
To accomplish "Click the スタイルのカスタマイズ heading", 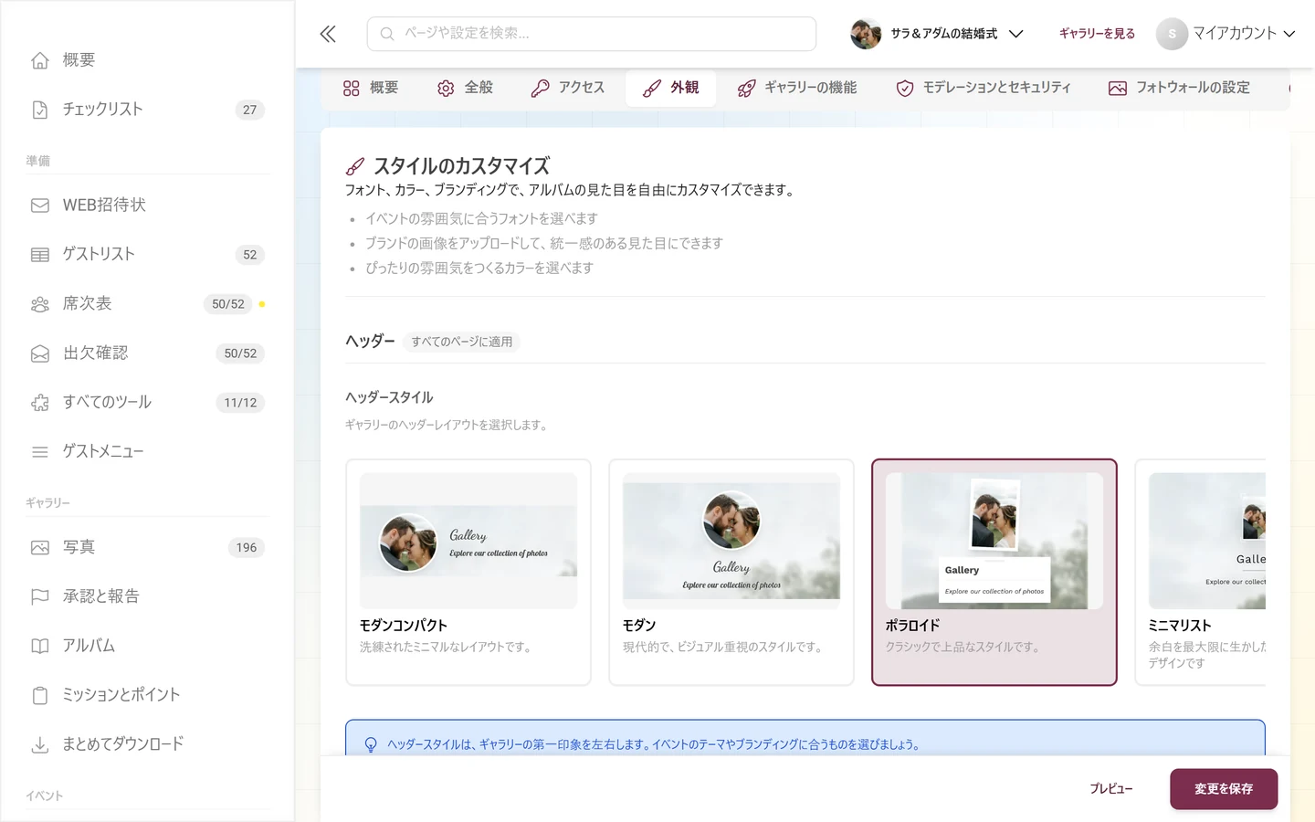I will (461, 166).
